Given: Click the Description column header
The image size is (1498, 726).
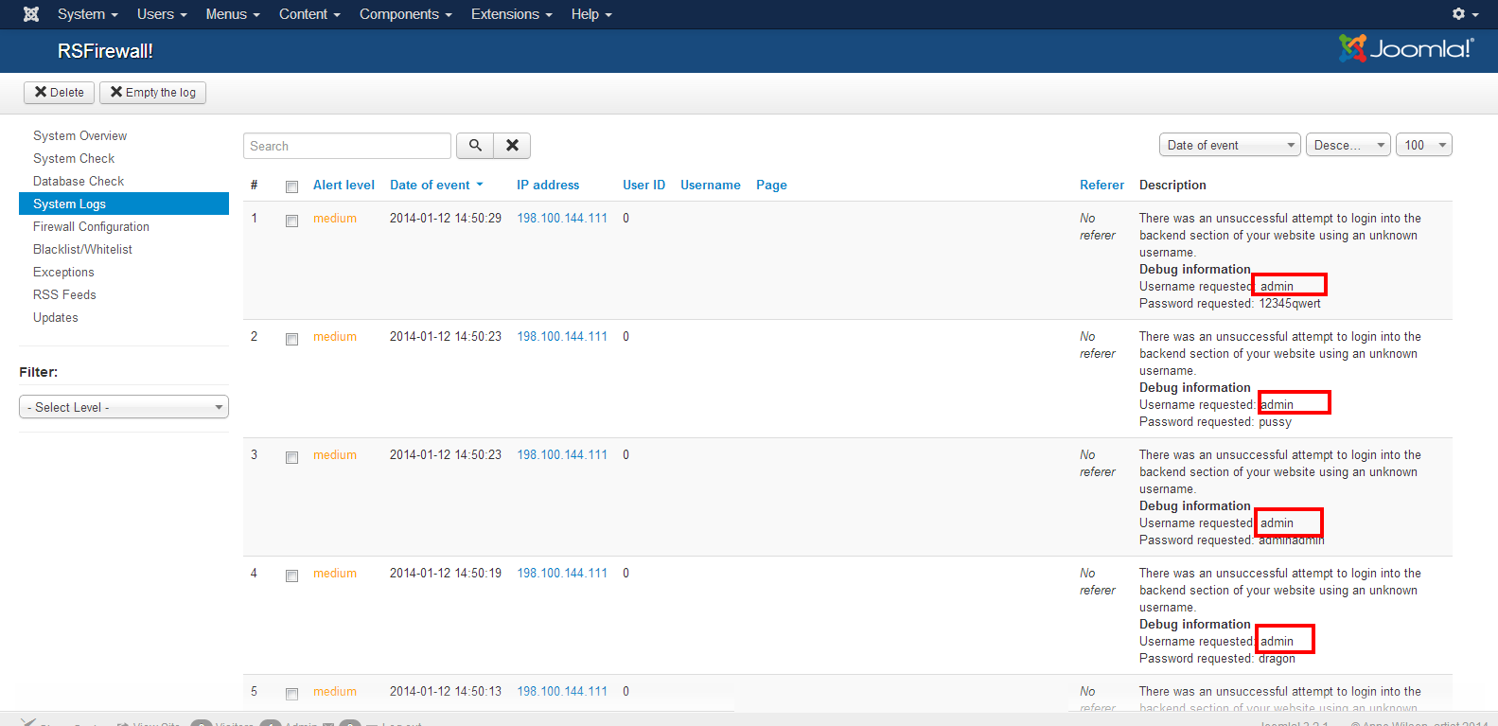Looking at the screenshot, I should [1172, 185].
